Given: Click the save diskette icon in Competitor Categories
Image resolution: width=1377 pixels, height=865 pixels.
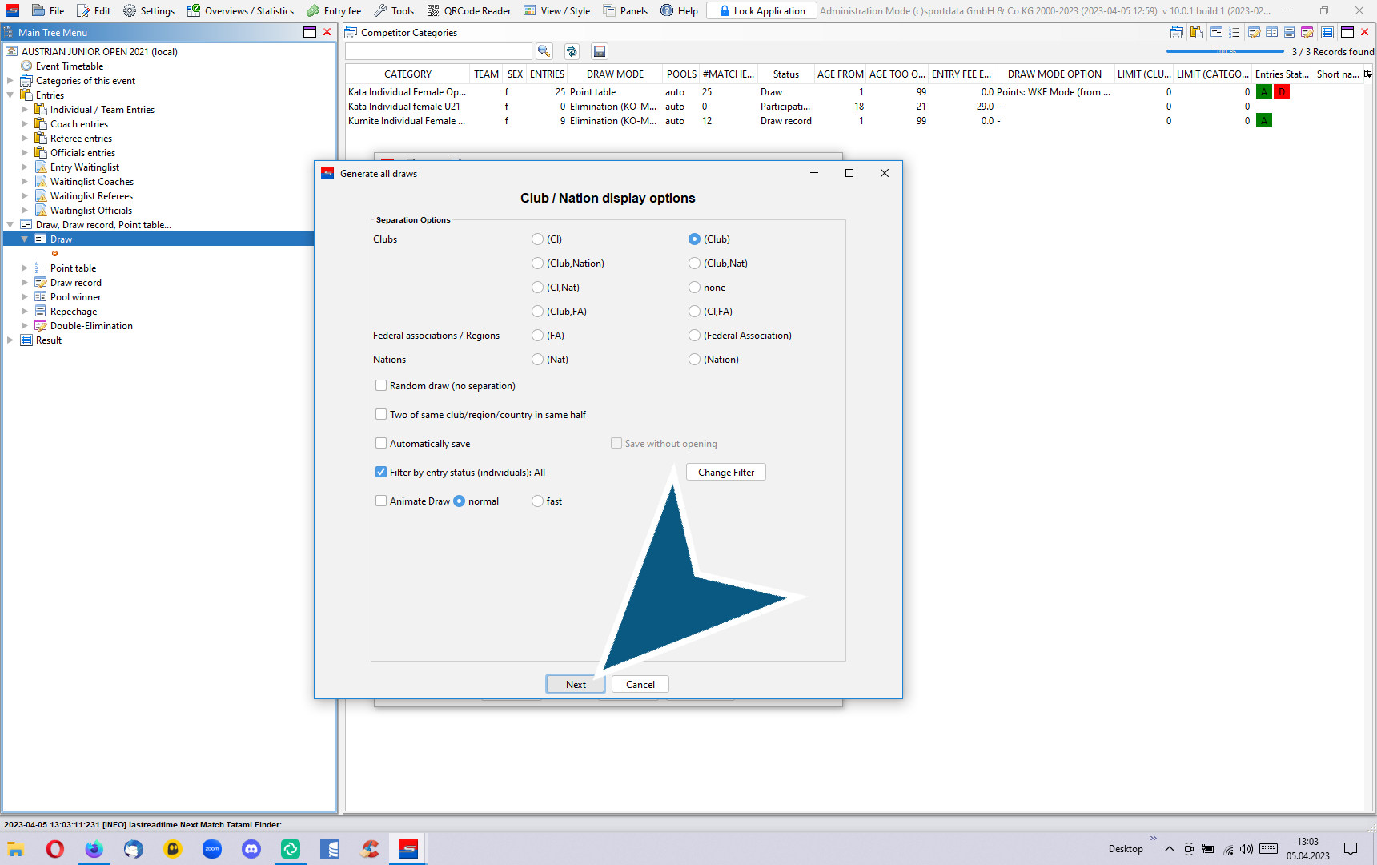Looking at the screenshot, I should 599,51.
